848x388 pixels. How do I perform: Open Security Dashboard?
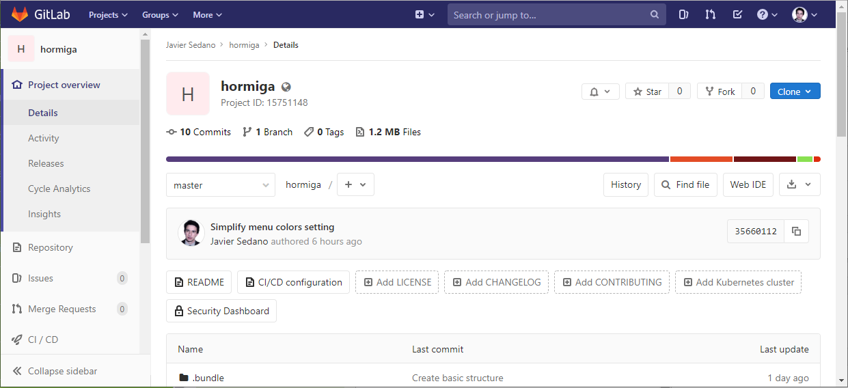pos(221,311)
